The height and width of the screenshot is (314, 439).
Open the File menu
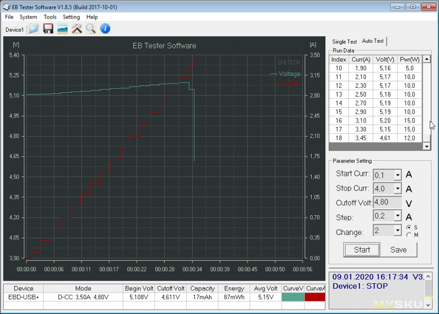tap(9, 17)
